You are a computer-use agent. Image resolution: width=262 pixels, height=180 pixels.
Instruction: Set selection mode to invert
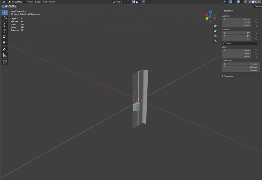coord(13,6)
